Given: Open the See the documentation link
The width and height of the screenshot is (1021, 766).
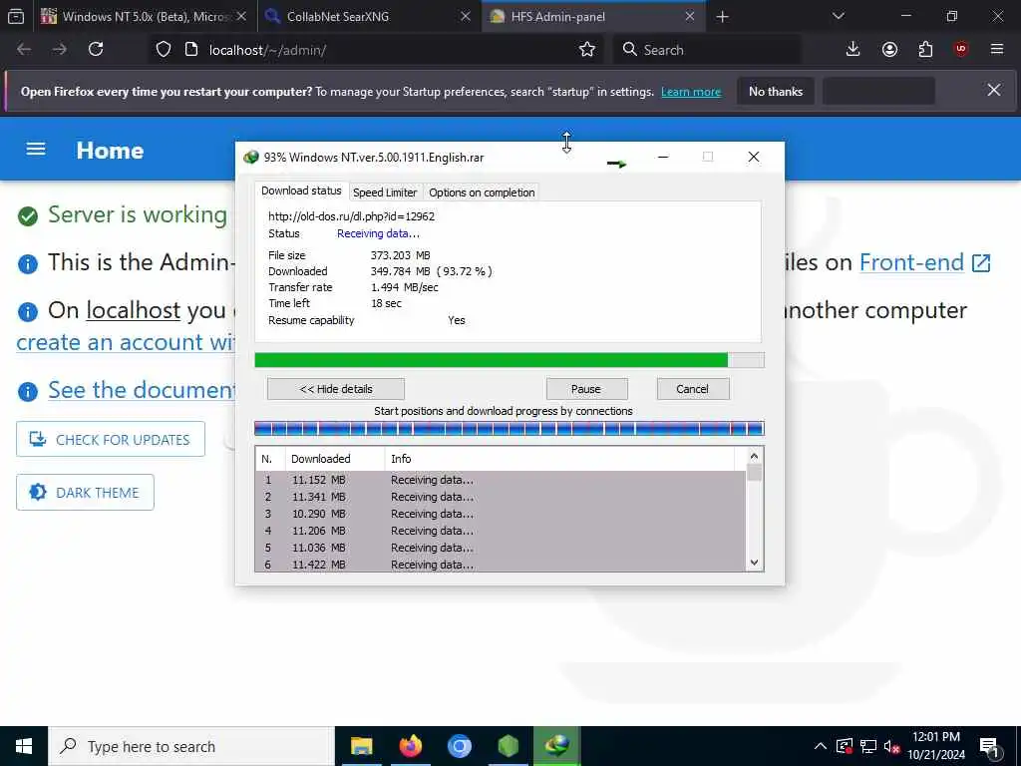Looking at the screenshot, I should point(142,390).
